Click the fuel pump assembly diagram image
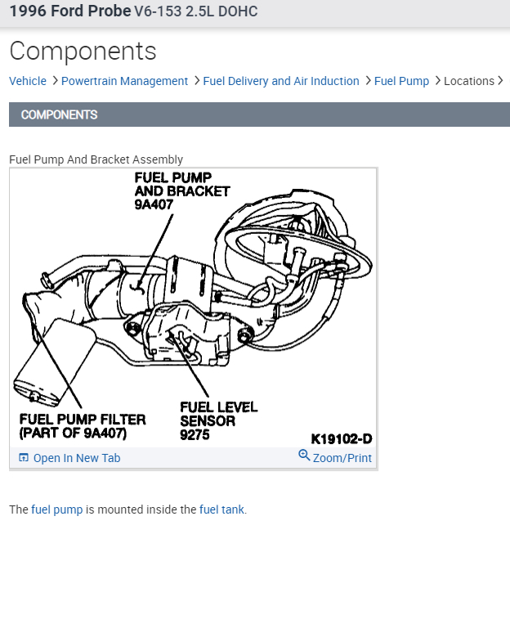Viewport: 510px width, 633px height. [193, 308]
